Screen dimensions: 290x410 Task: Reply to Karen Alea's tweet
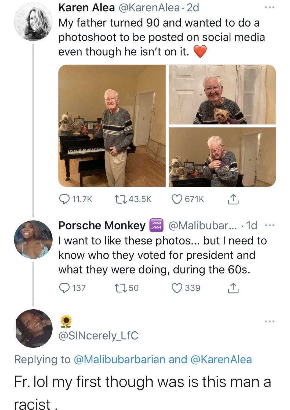pyautogui.click(x=63, y=199)
